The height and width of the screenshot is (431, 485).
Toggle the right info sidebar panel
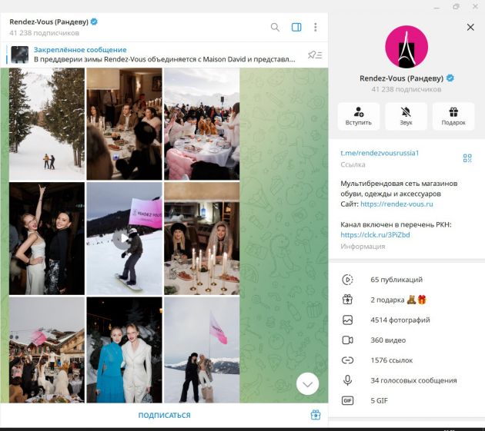pyautogui.click(x=296, y=27)
